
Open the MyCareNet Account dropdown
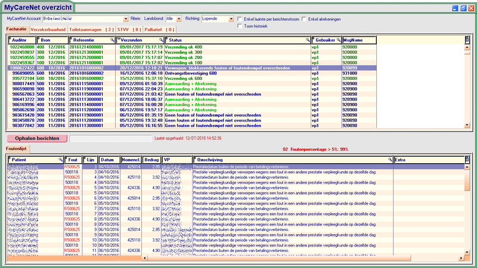(125, 19)
